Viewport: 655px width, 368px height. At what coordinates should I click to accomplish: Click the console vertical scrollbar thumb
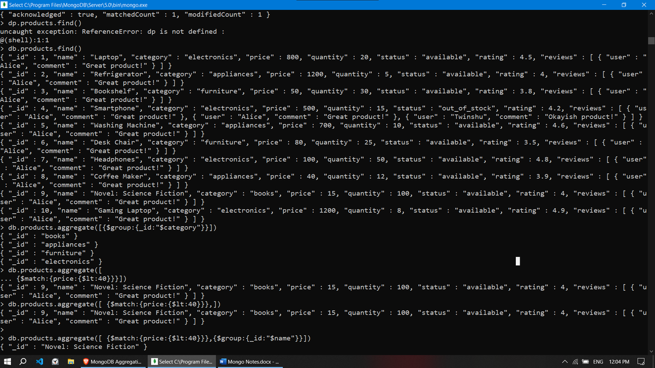pyautogui.click(x=651, y=41)
